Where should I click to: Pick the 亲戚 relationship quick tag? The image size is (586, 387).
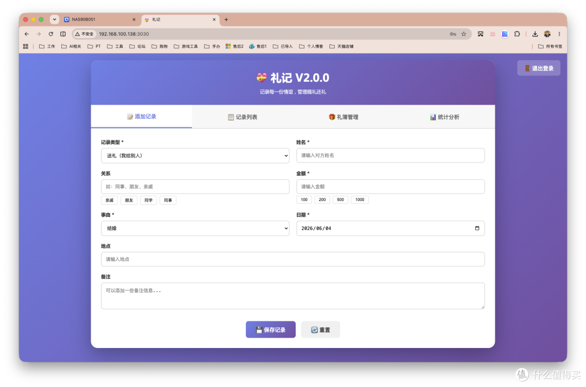click(x=110, y=201)
